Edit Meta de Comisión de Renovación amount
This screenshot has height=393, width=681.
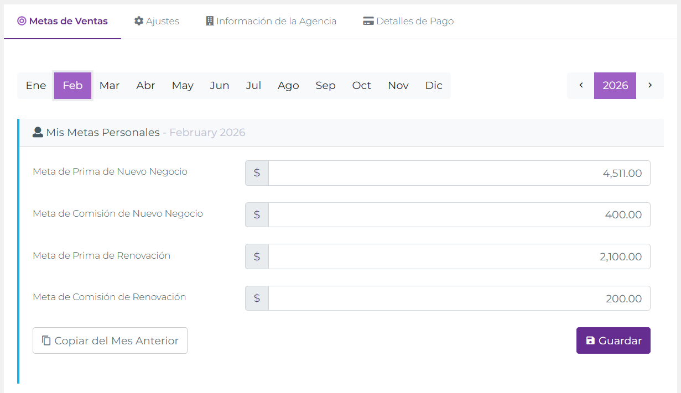click(x=459, y=298)
